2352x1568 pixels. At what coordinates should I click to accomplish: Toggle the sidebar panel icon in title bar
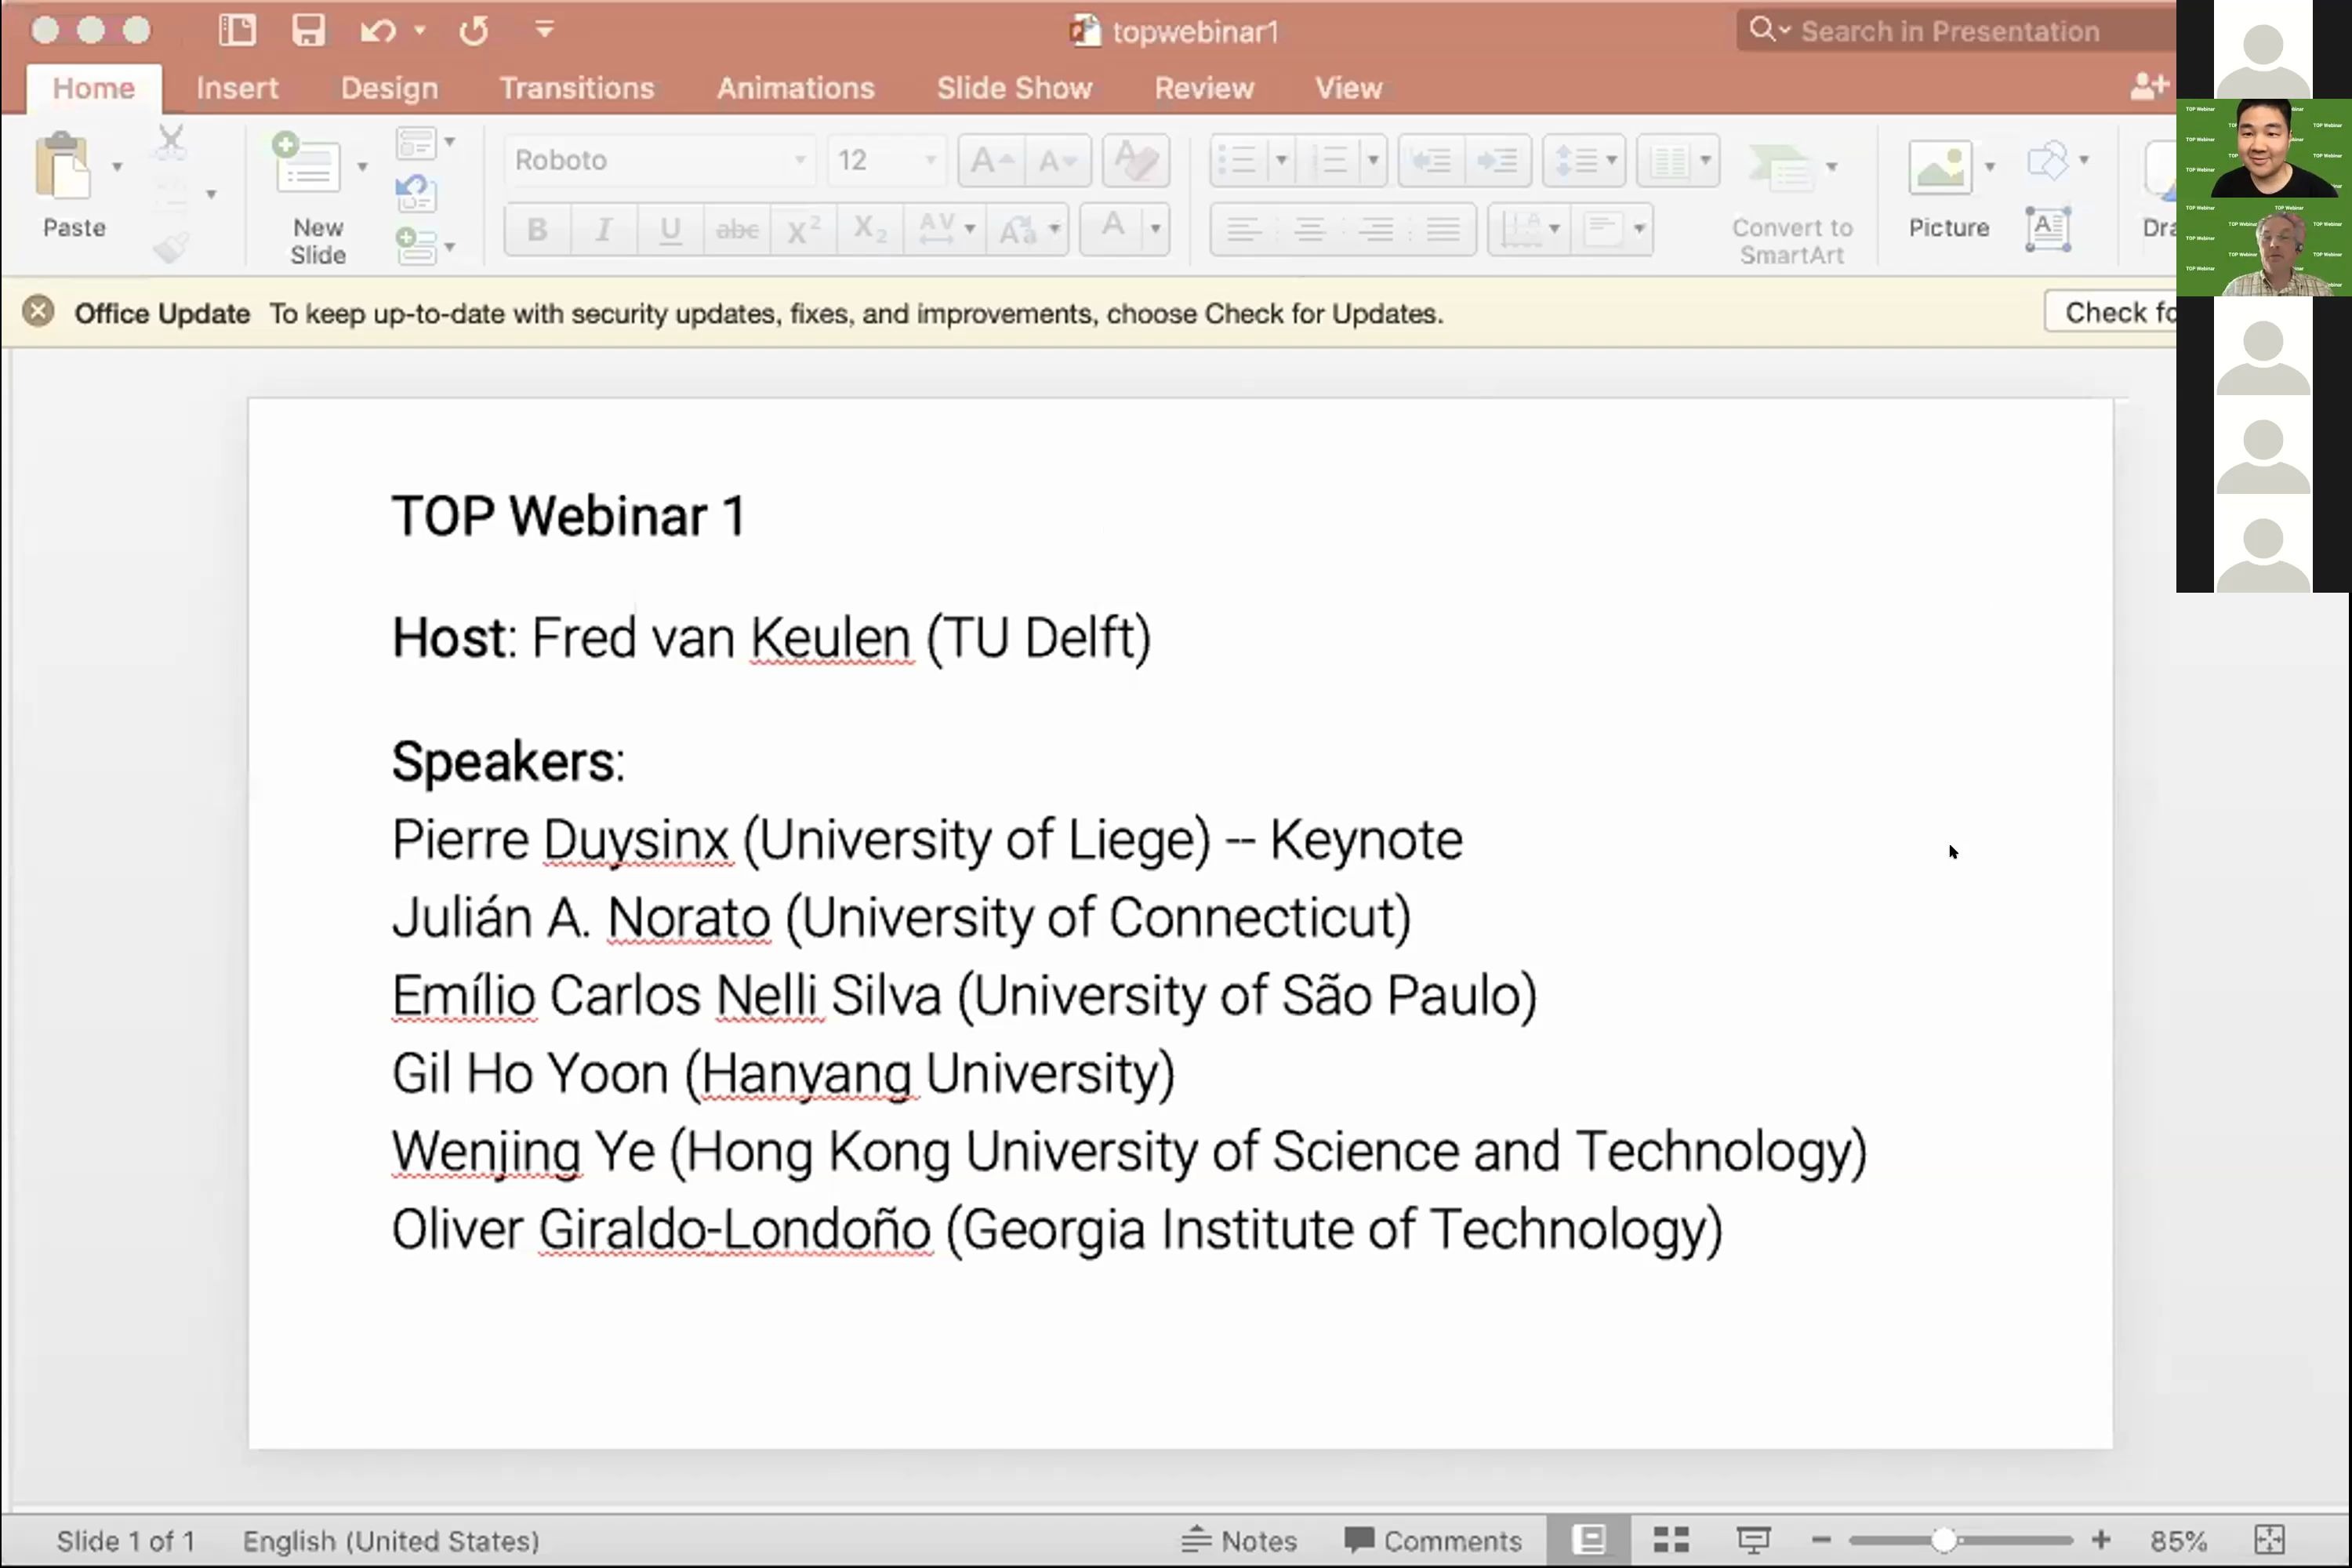pyautogui.click(x=237, y=30)
